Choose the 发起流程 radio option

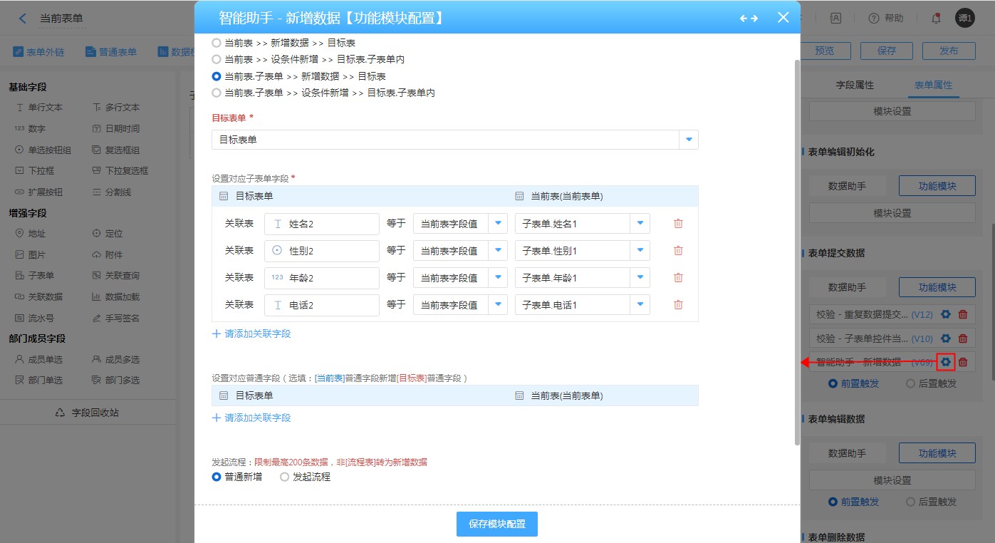click(x=285, y=477)
